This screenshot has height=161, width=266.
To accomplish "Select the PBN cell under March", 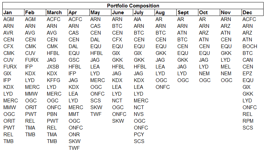I will [x=52, y=114].
